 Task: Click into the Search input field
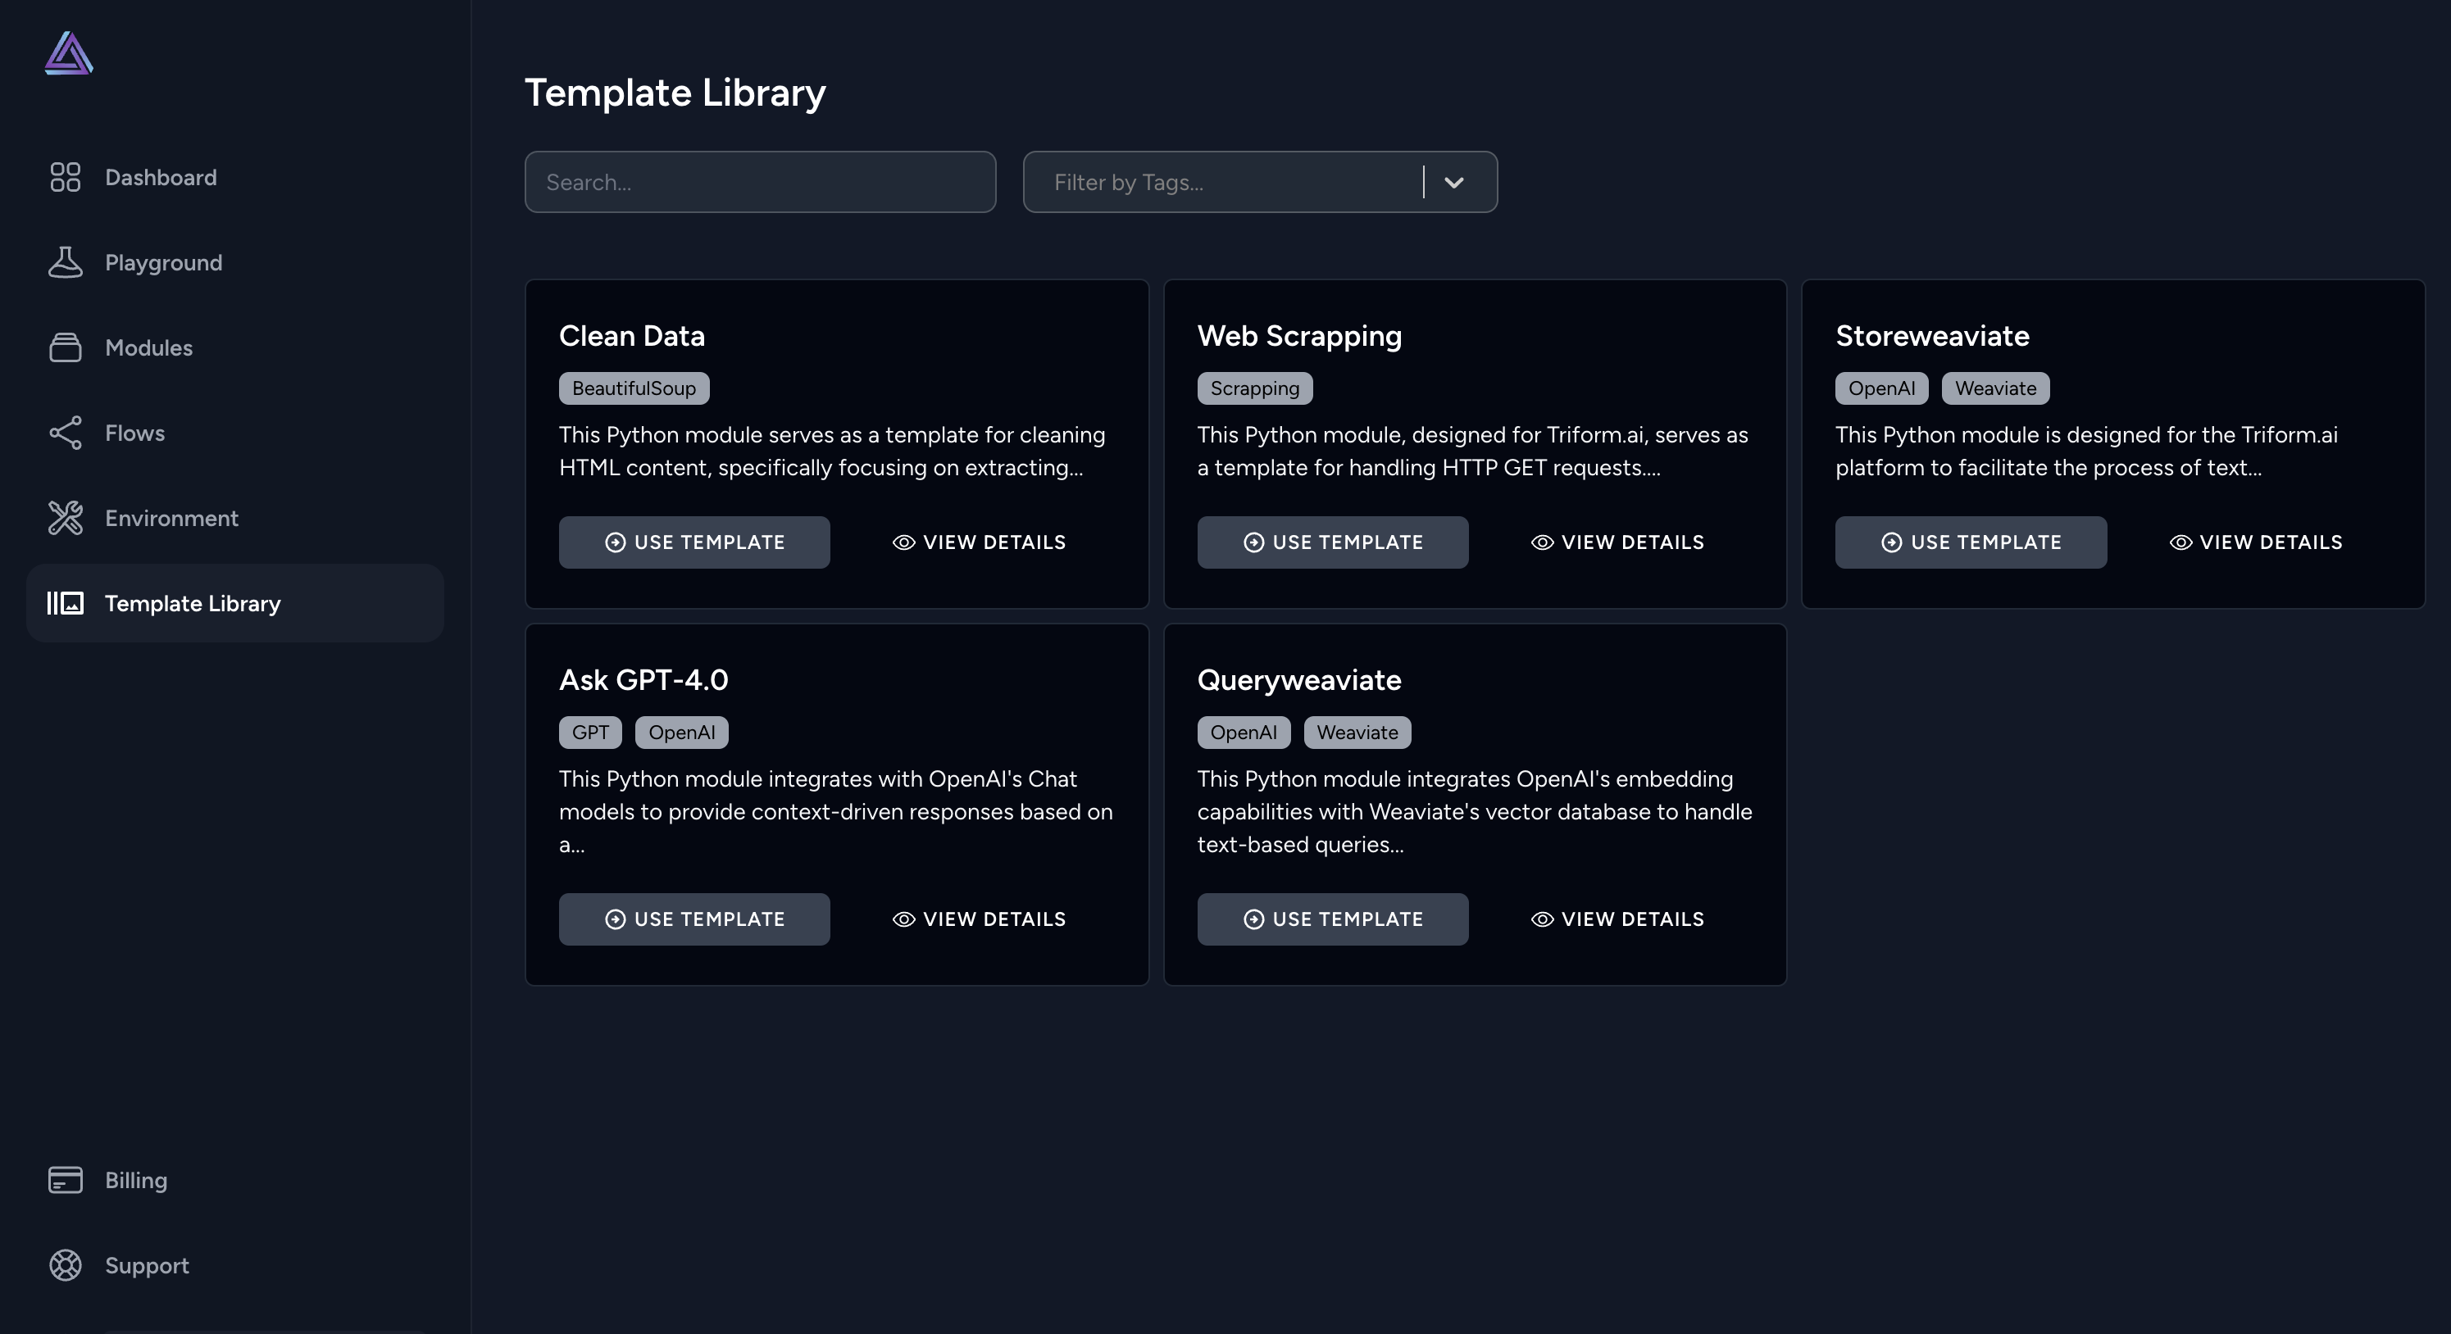pos(759,183)
